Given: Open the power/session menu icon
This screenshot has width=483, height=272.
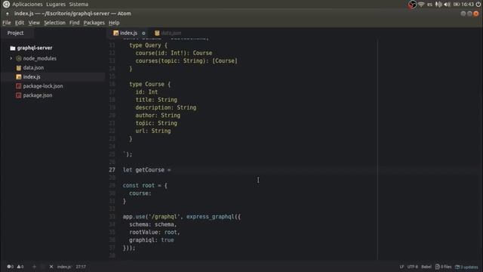Looking at the screenshot, I should tap(478, 5).
